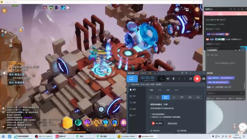Image resolution: width=247 pixels, height=139 pixels.
Task: Switch to Torchlight Infinite taskbar item
Action: tap(126, 136)
